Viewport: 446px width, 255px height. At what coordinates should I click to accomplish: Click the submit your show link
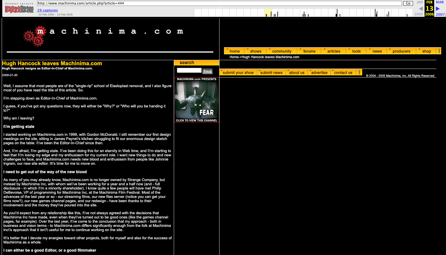[x=238, y=72]
